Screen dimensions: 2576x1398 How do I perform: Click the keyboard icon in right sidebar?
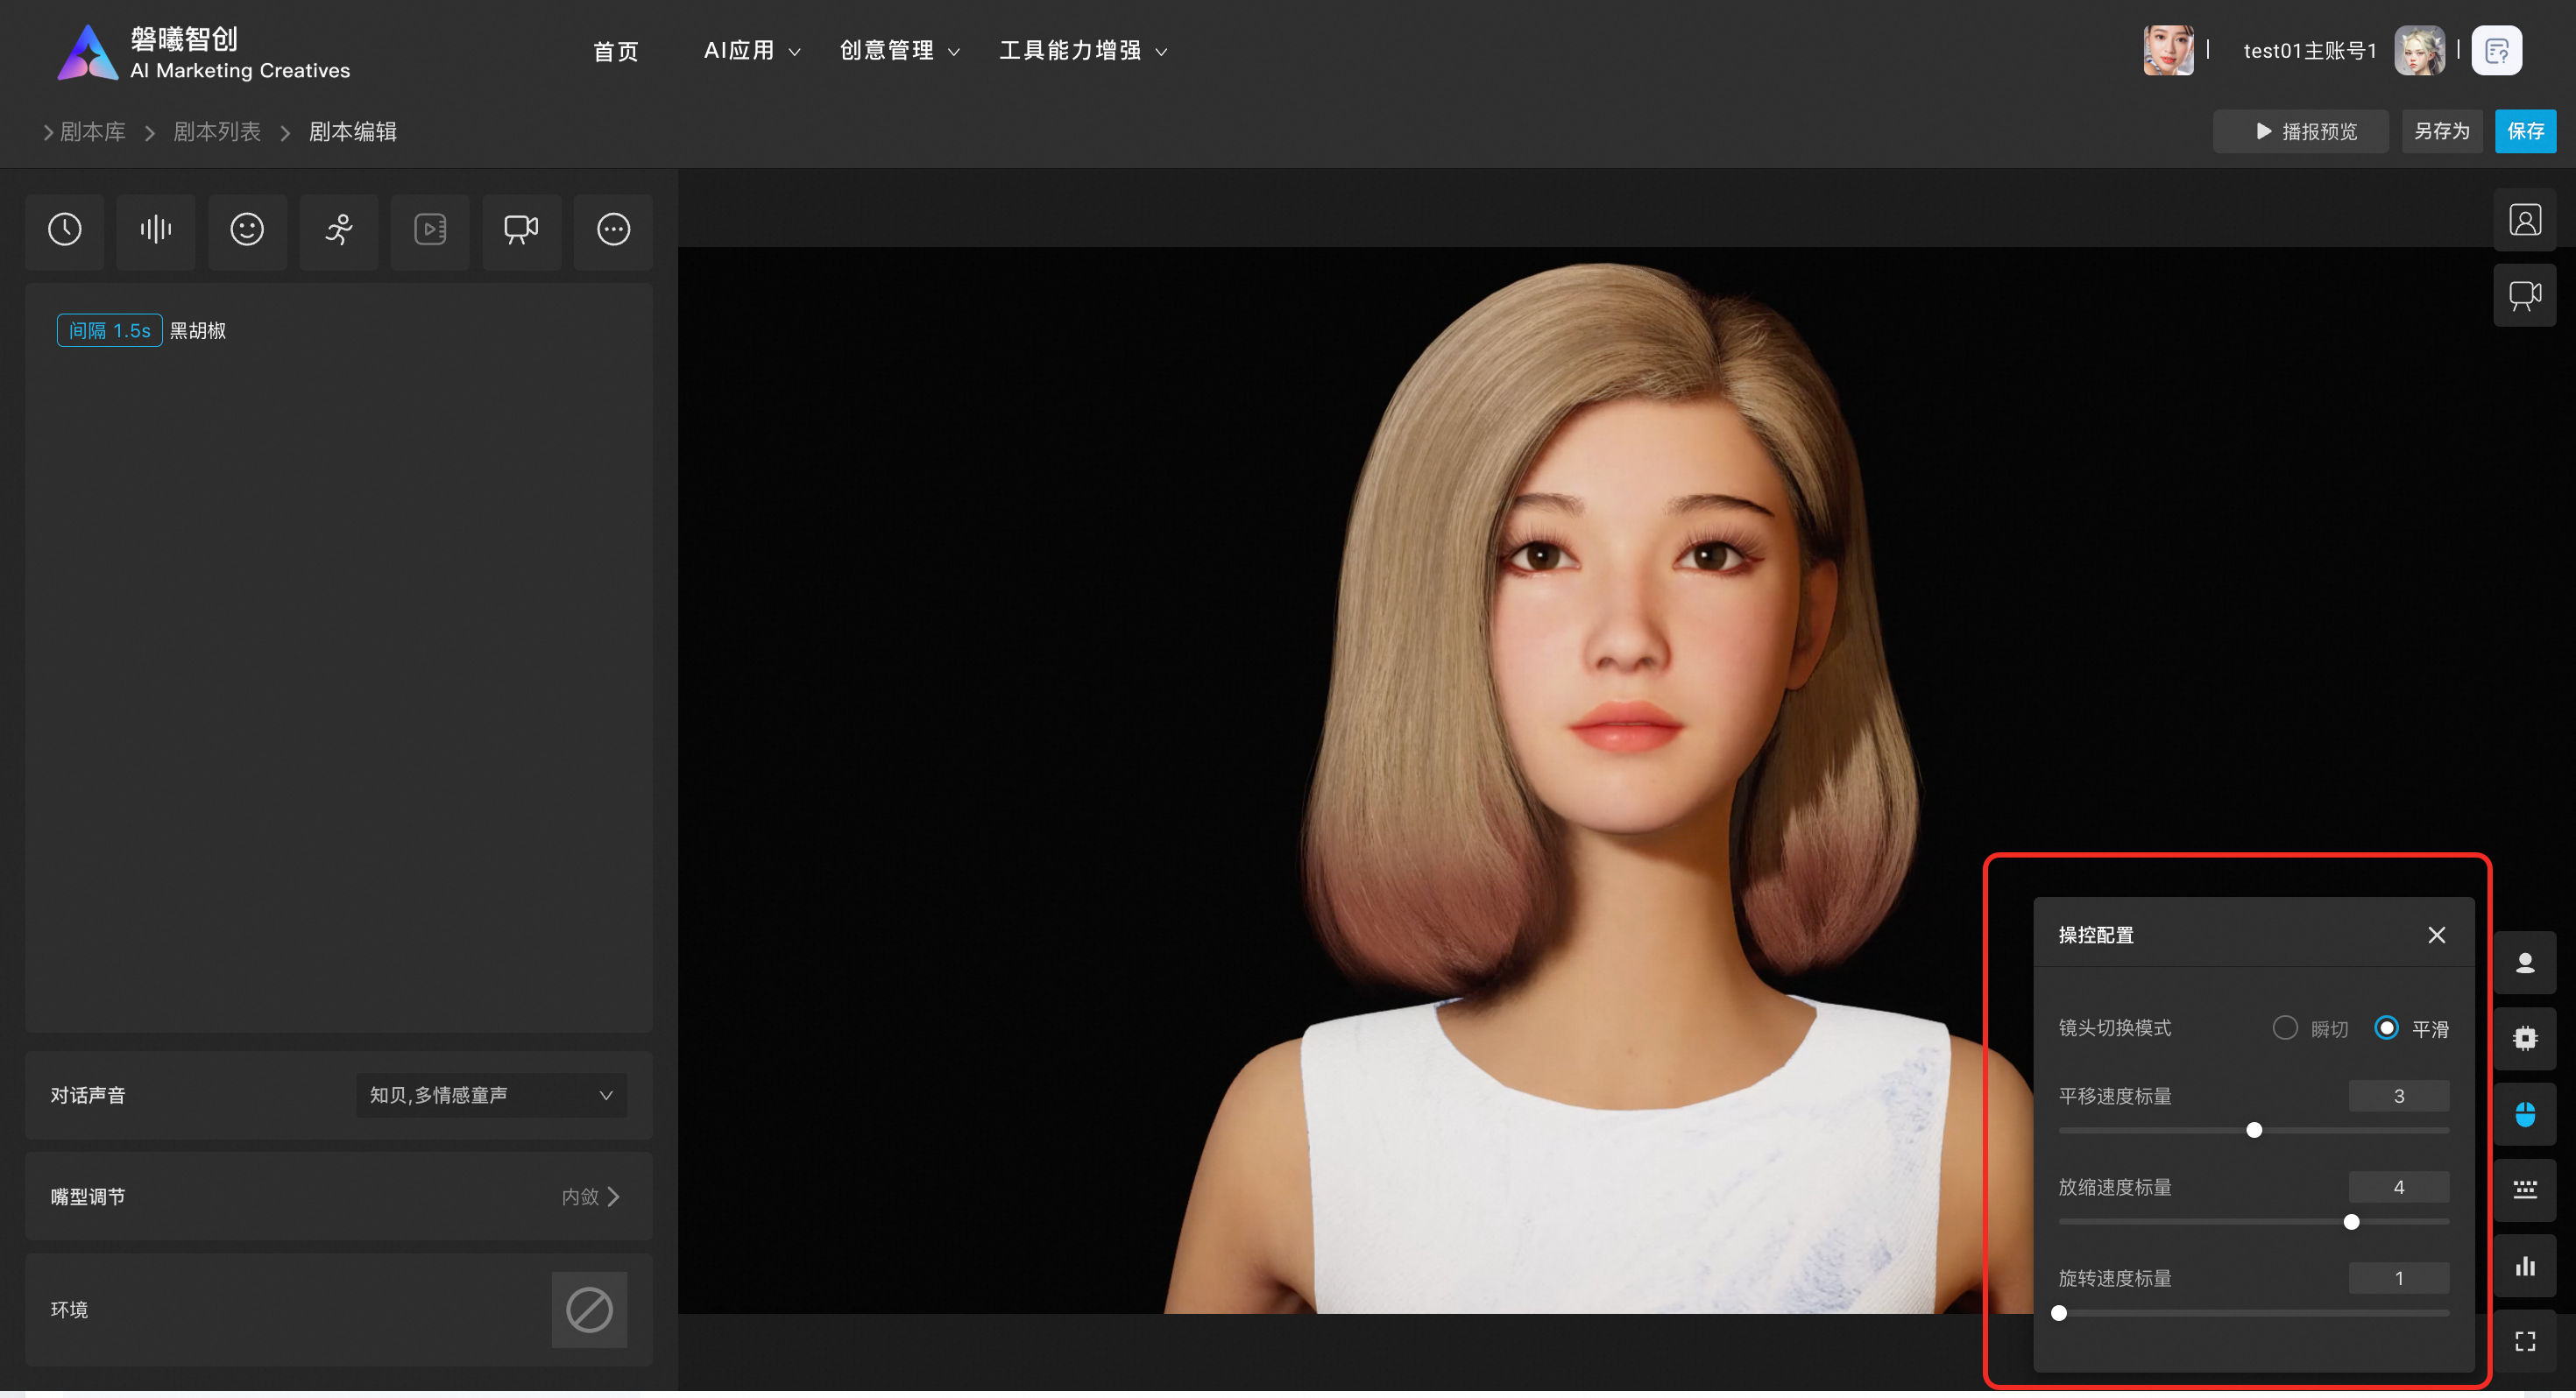click(2525, 1190)
